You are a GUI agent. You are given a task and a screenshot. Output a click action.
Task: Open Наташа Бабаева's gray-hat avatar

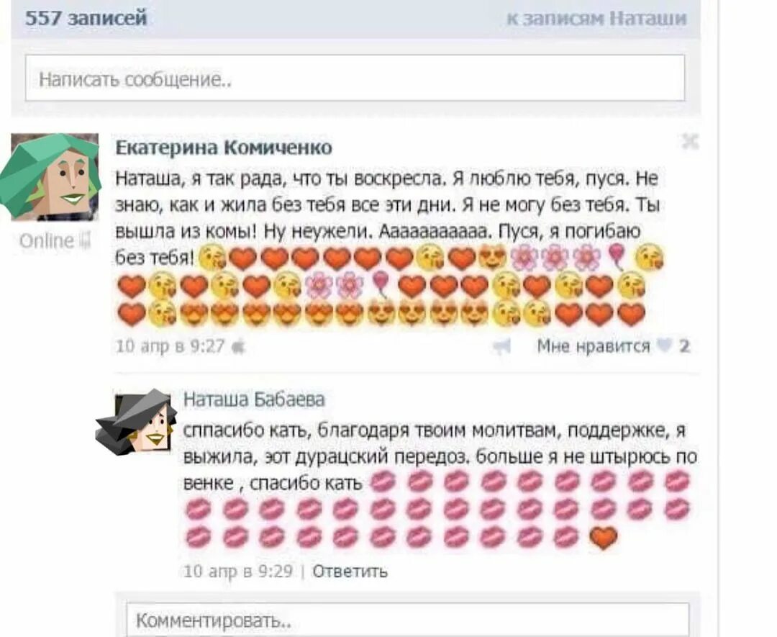tap(137, 423)
